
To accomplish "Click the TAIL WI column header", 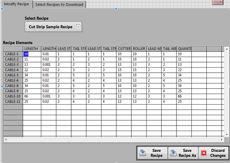I will 169,49.
